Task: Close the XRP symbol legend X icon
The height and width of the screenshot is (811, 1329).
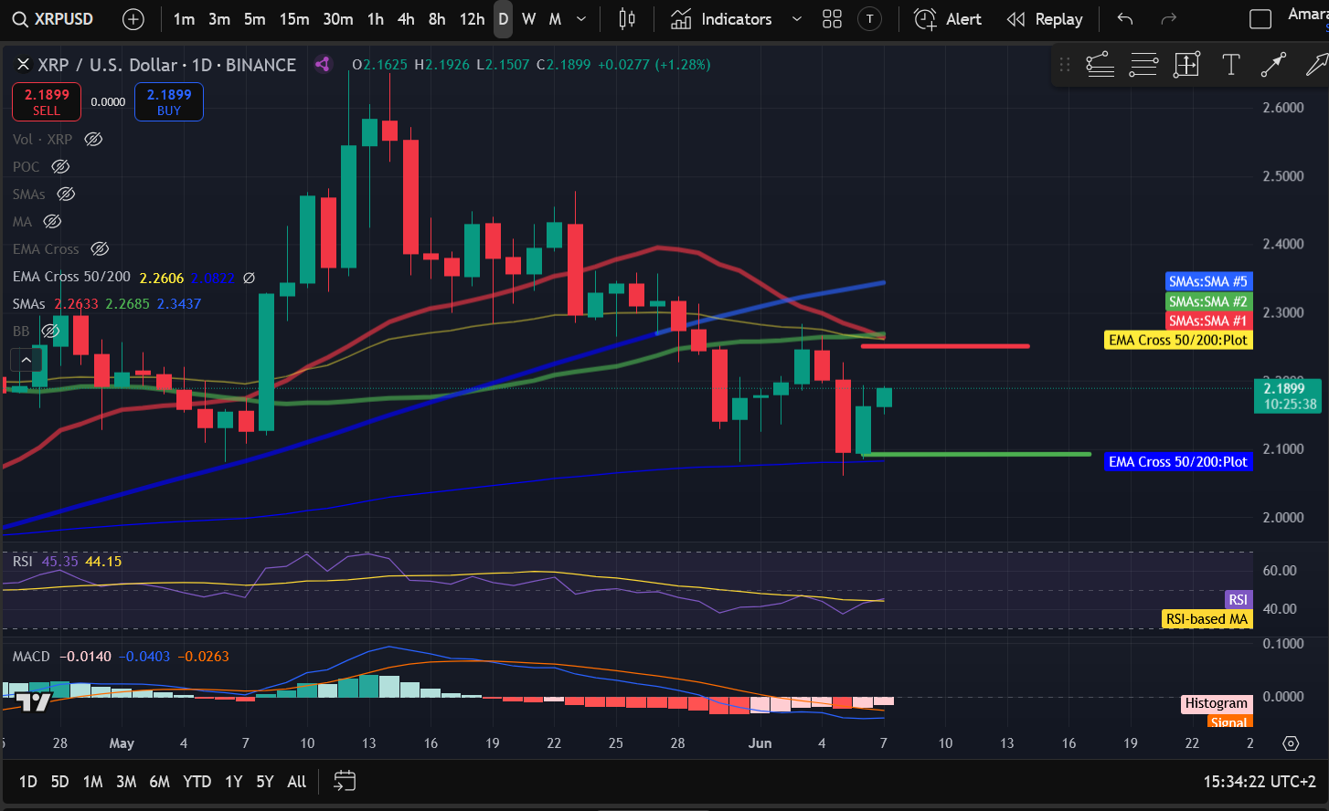Action: tap(23, 65)
